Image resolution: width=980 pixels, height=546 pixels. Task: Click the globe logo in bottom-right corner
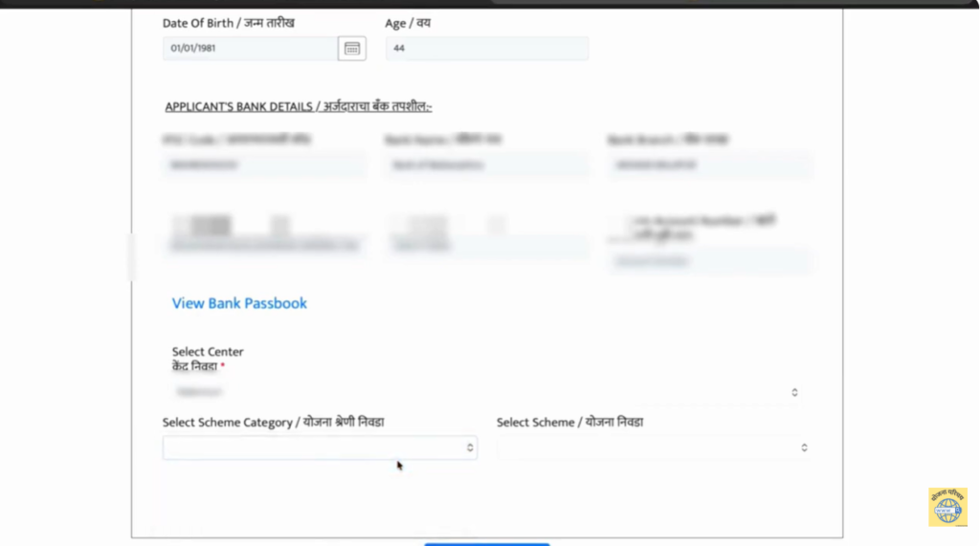tap(947, 508)
